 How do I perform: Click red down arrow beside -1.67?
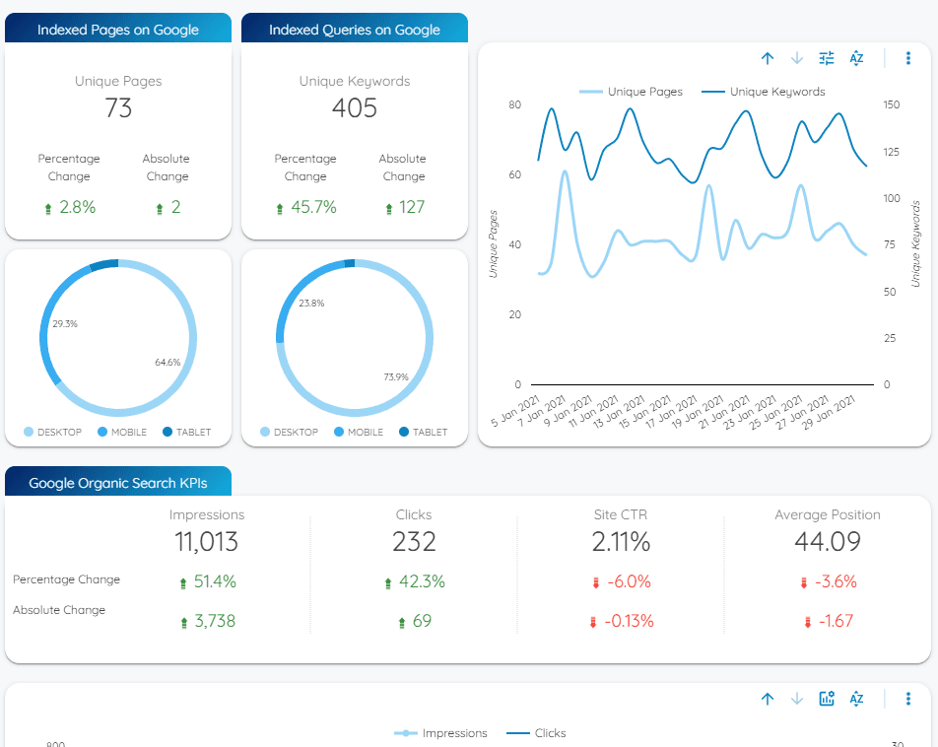pos(808,623)
